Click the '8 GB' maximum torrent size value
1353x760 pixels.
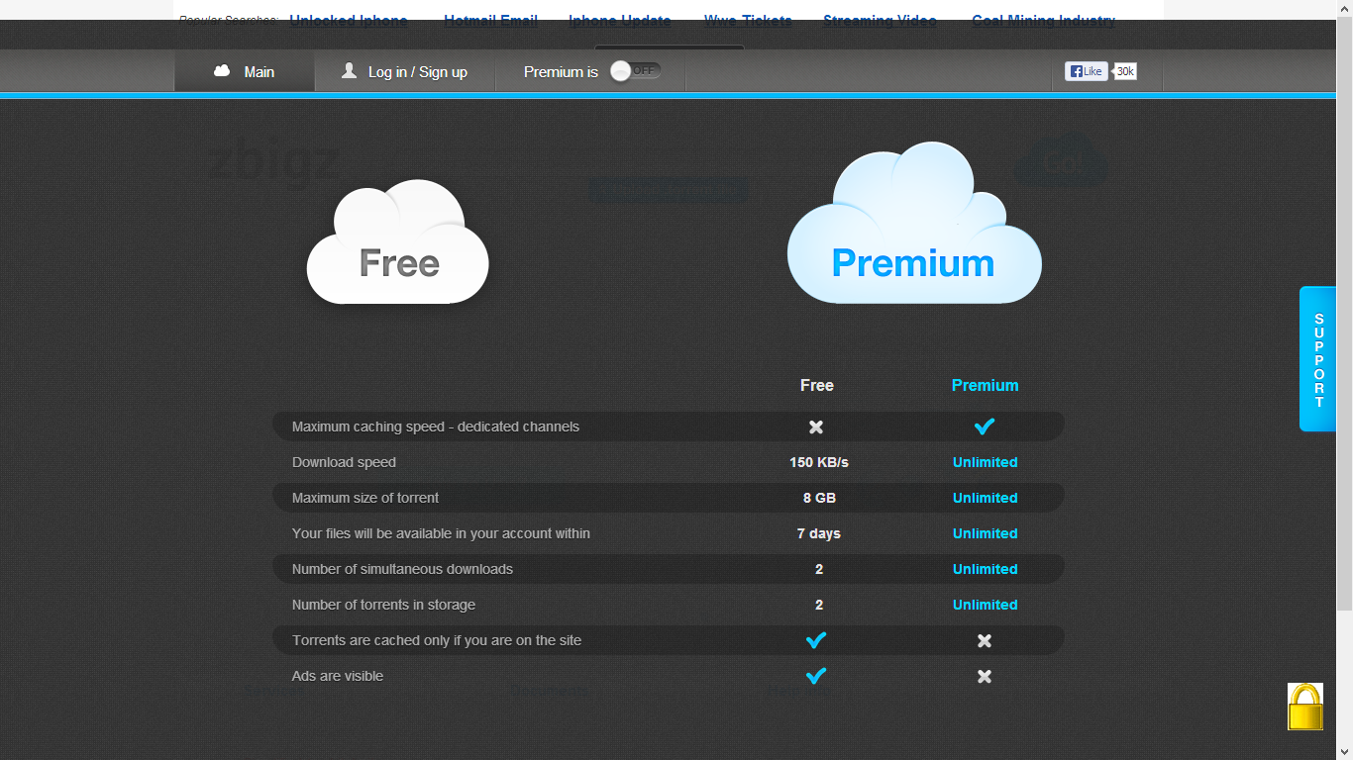819,498
